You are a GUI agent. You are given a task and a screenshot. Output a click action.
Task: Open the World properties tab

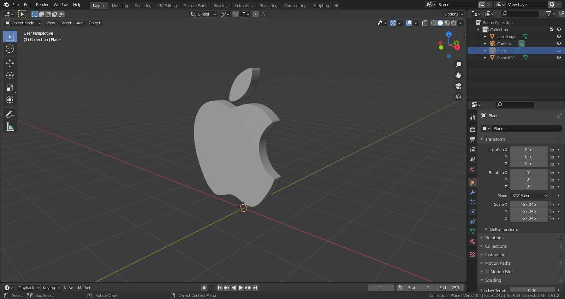pos(473,169)
